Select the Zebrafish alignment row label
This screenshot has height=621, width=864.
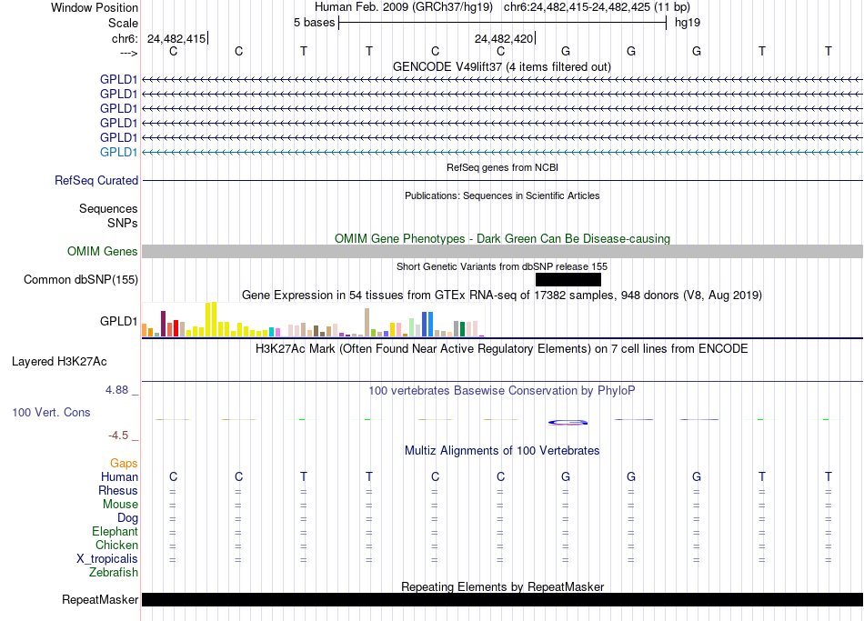click(x=114, y=572)
